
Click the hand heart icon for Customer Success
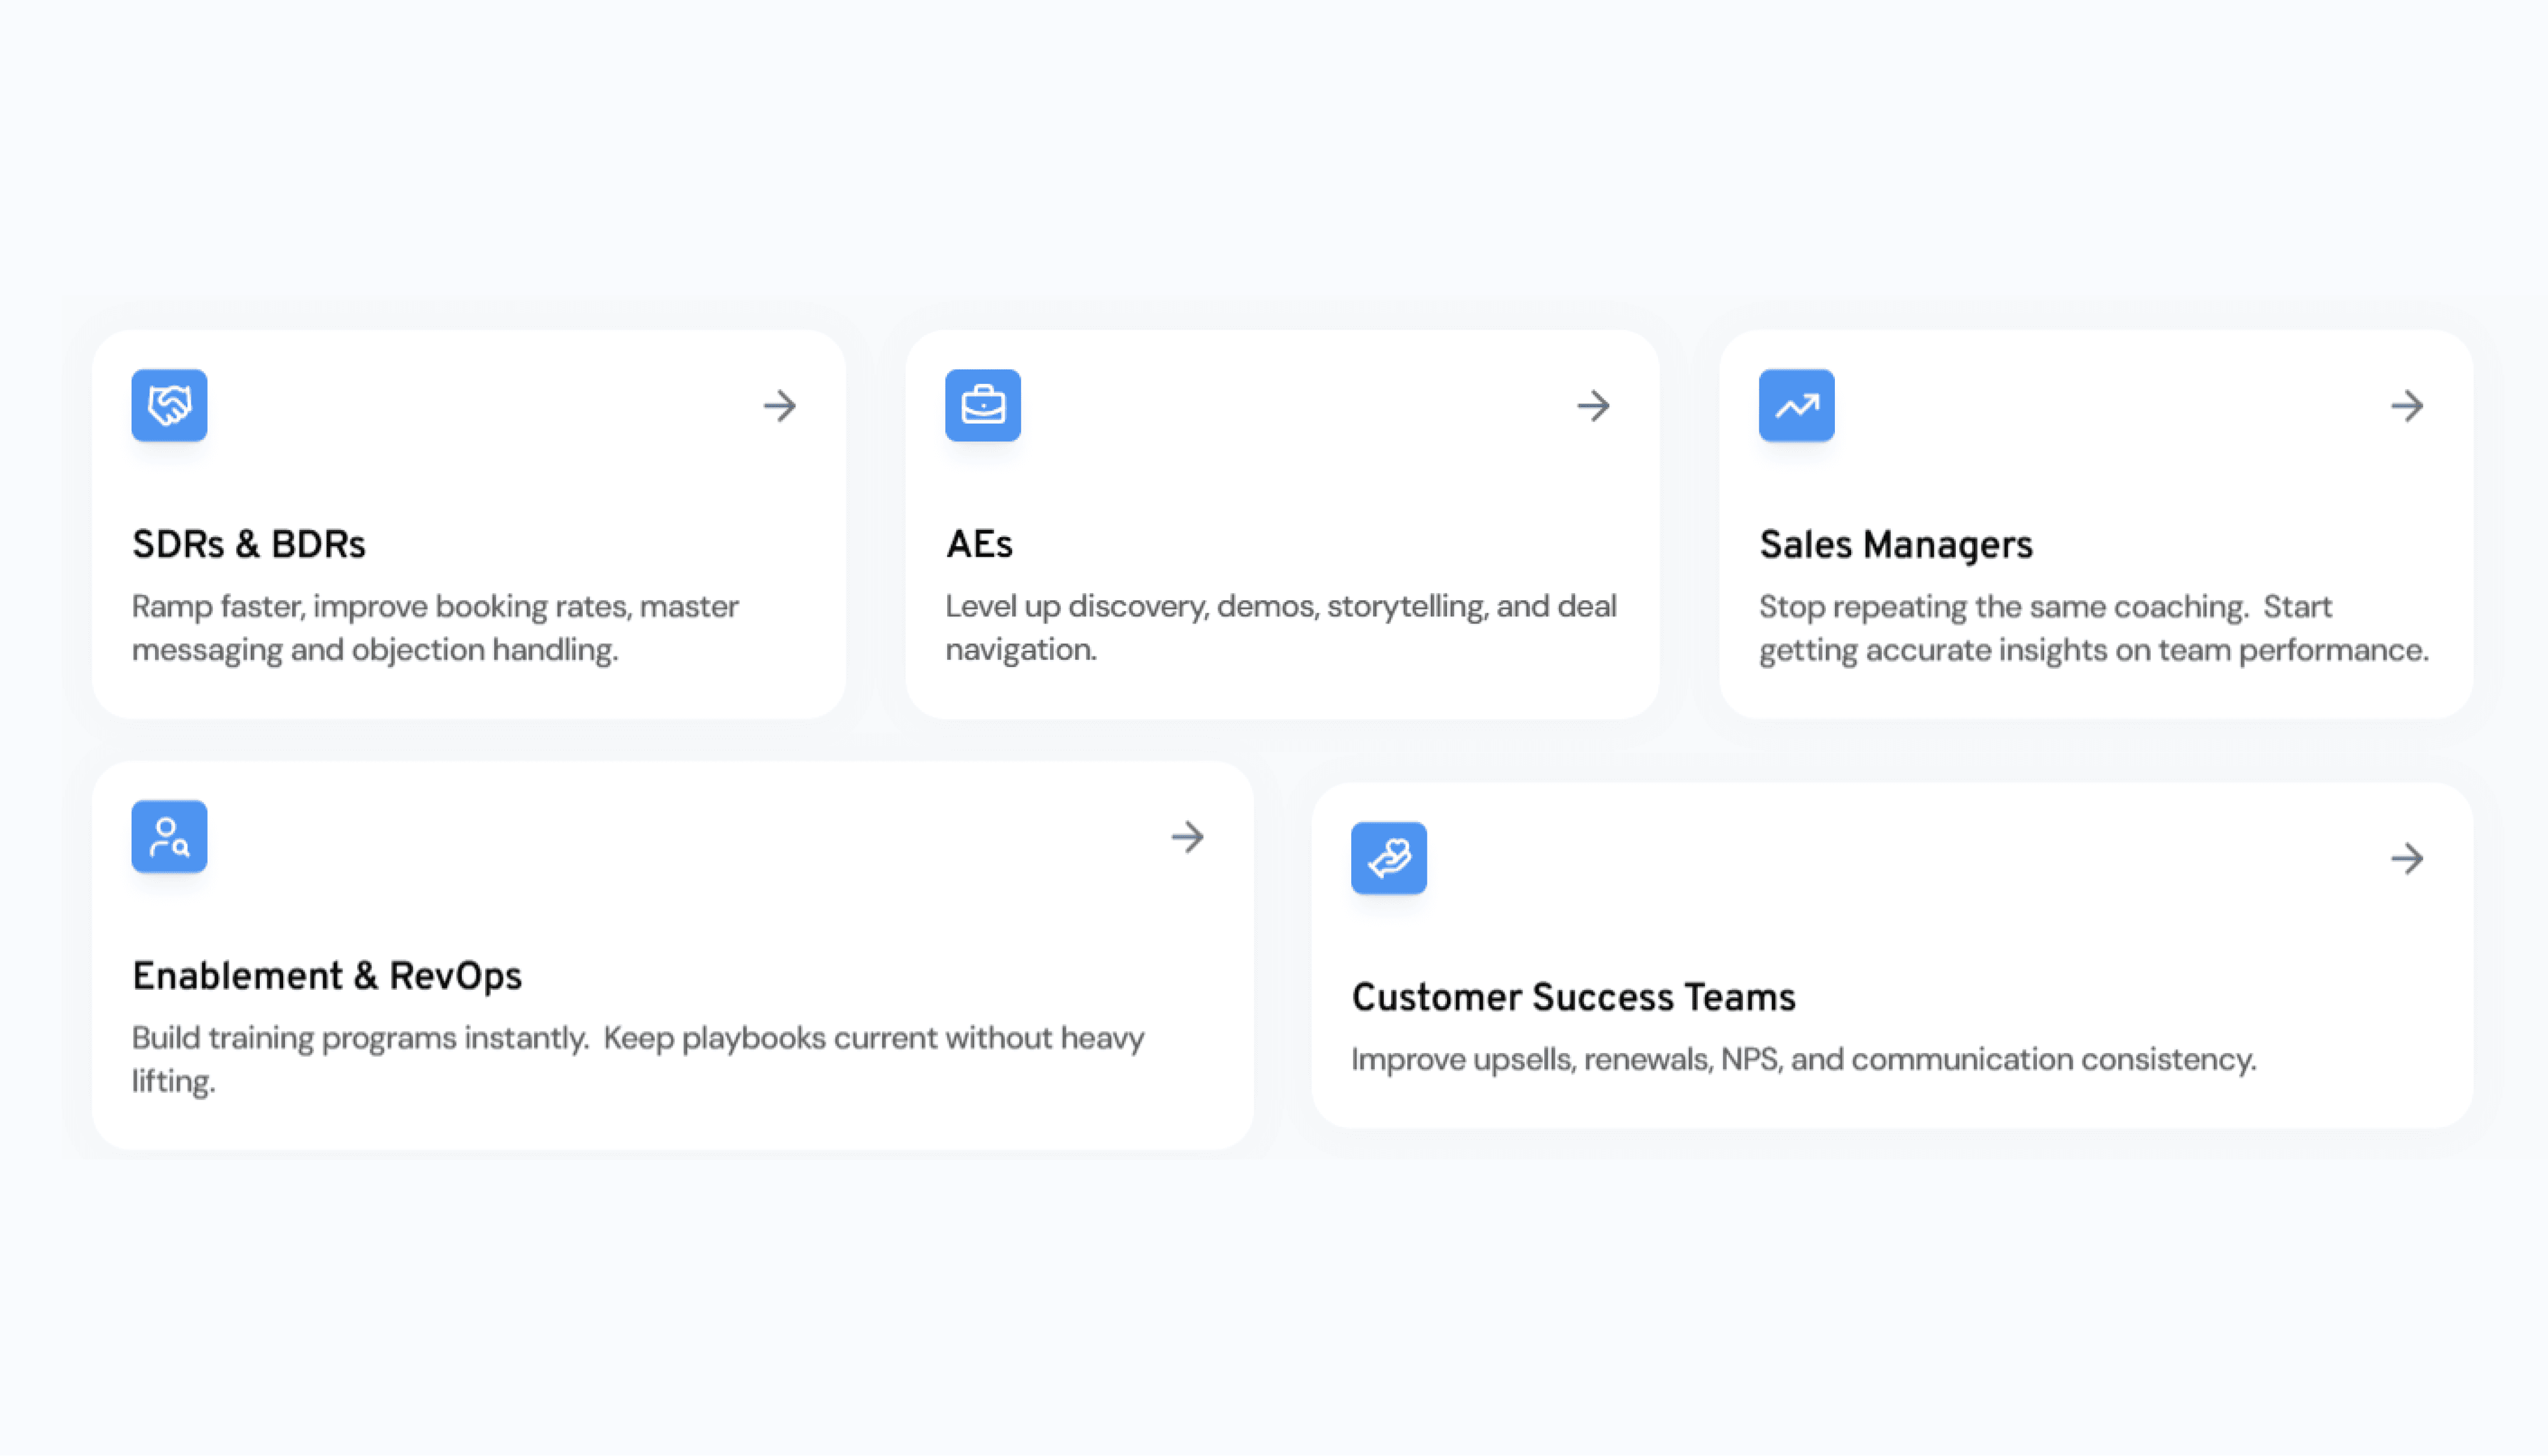(x=1388, y=858)
